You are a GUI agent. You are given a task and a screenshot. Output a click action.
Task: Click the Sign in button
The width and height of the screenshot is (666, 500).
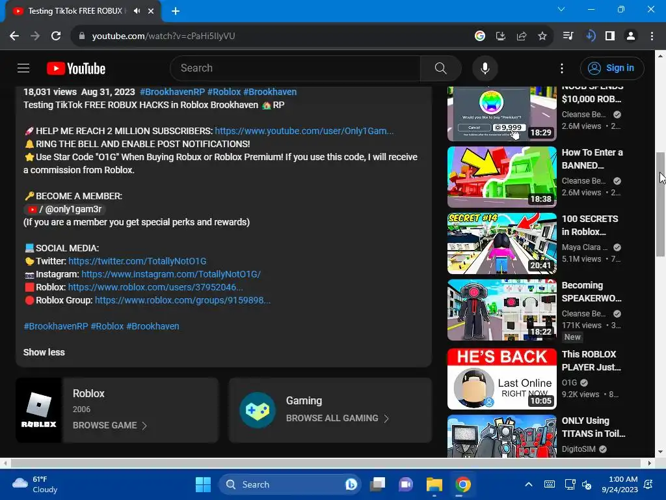[611, 68]
